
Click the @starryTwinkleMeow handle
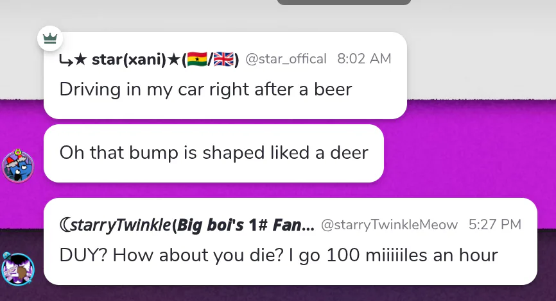(389, 225)
